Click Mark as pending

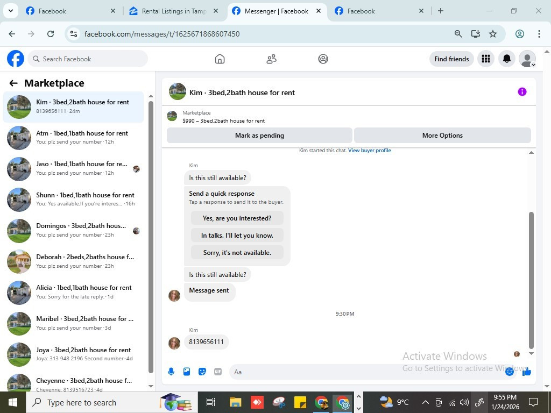259,135
